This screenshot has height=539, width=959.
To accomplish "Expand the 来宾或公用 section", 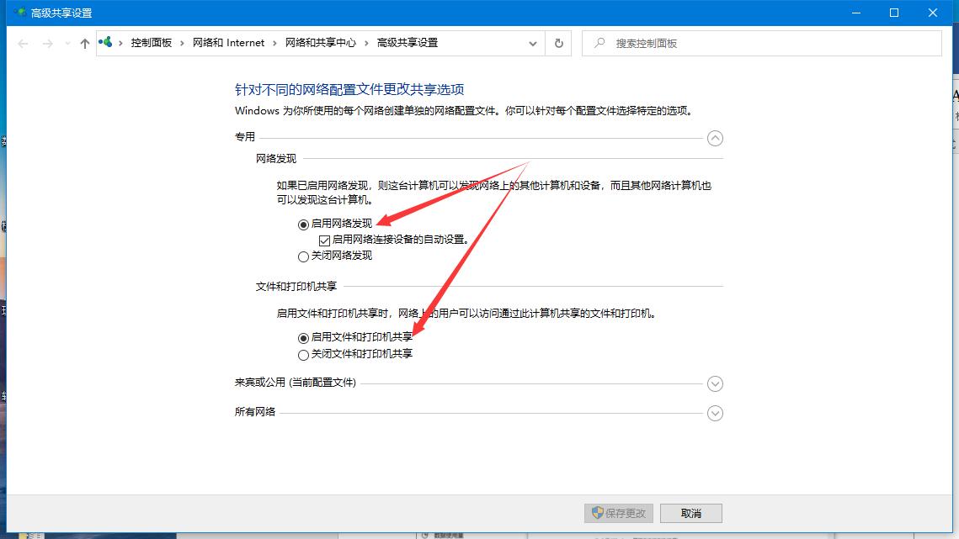I will 715,383.
